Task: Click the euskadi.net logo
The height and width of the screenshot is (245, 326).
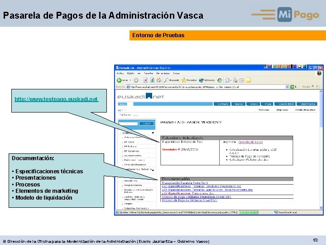Action: [141, 96]
